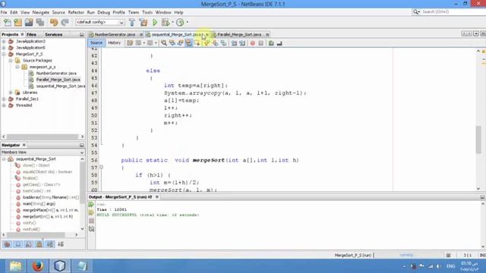Click the Comment icon in editor toolbar
The image size is (486, 273).
click(271, 43)
